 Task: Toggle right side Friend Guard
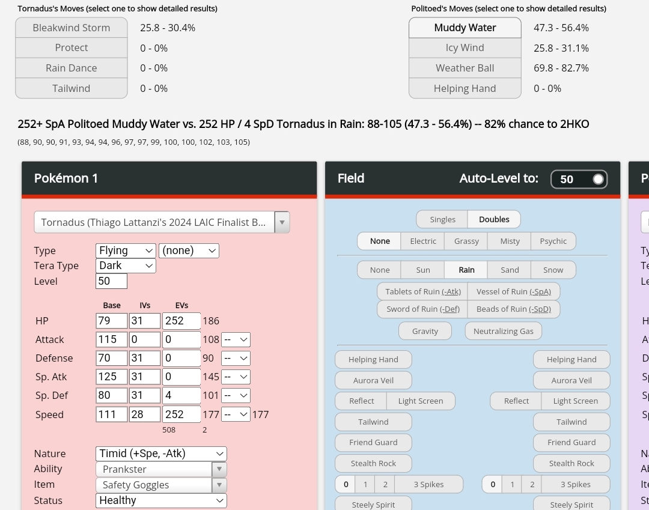571,442
